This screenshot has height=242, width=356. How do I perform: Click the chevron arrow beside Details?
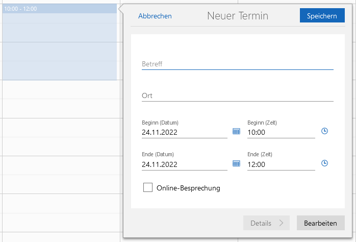(x=281, y=223)
